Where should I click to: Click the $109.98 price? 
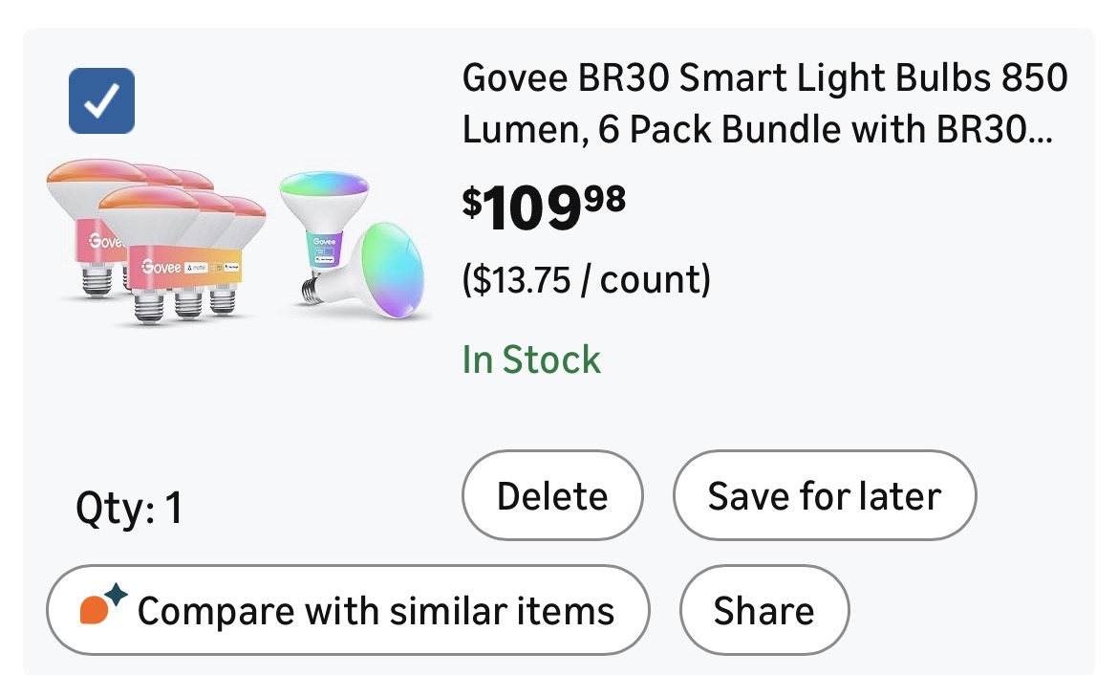coord(545,207)
